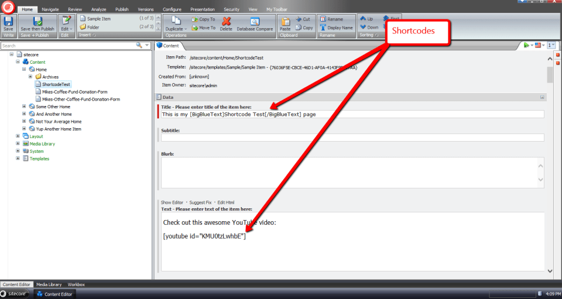Expand the Media Library tree node

point(18,143)
